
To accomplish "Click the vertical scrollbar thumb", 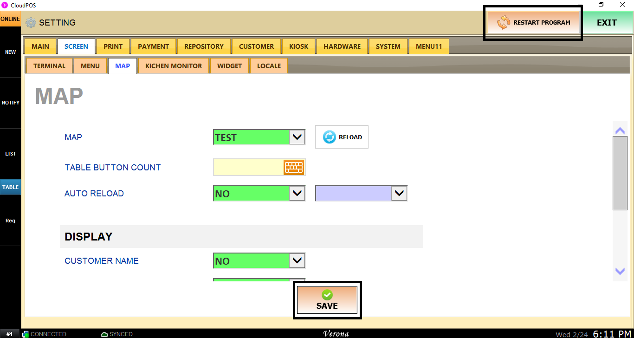I will click(x=620, y=174).
